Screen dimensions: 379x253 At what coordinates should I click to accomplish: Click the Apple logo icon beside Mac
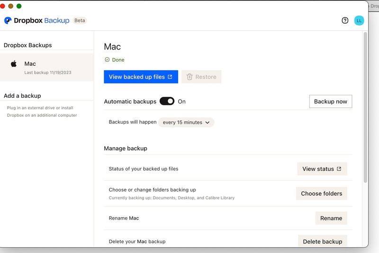(x=14, y=64)
